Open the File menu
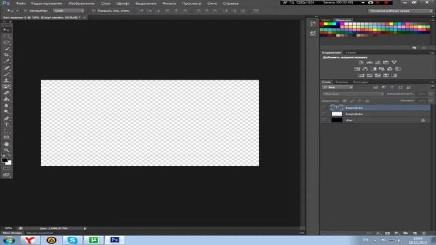The height and width of the screenshot is (245, 436). [21, 3]
